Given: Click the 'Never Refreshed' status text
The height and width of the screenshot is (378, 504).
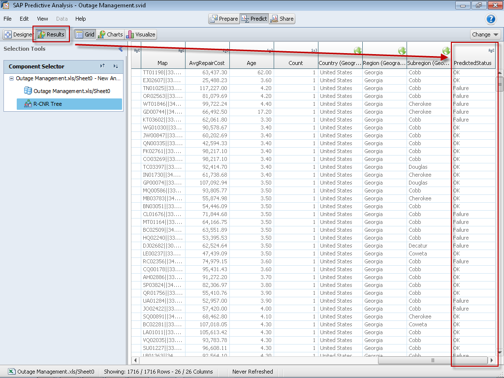Looking at the screenshot, I should coord(252,372).
